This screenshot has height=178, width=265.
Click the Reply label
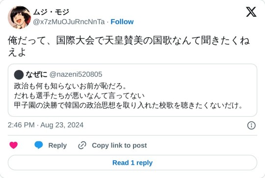tap(57, 145)
